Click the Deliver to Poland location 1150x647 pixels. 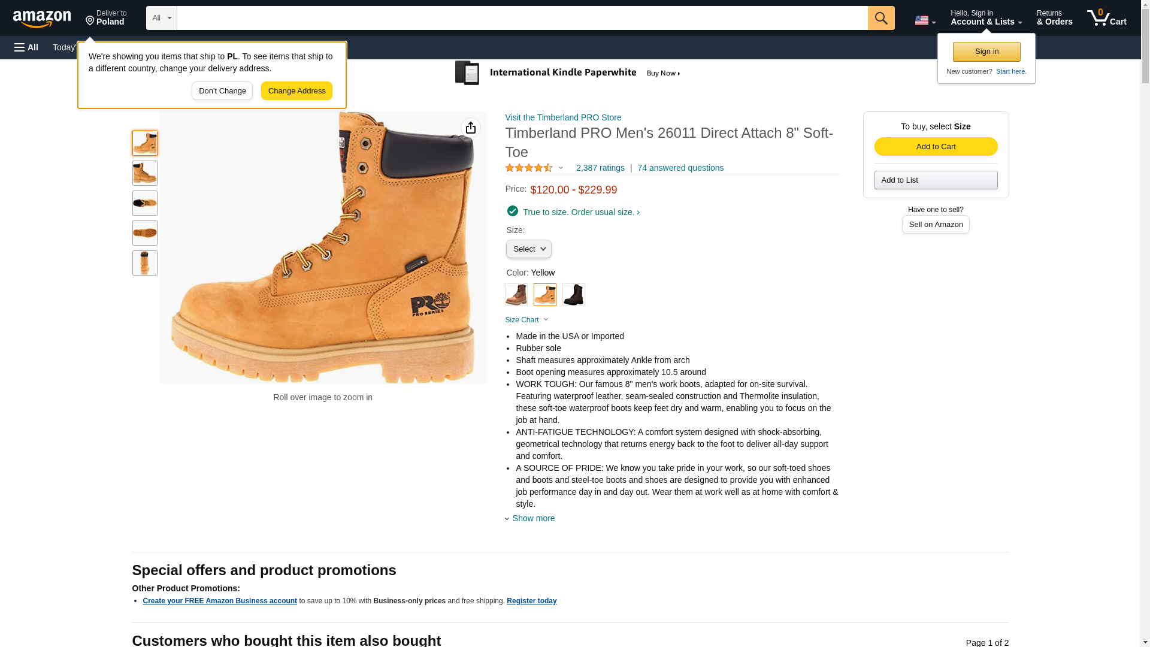pyautogui.click(x=106, y=18)
